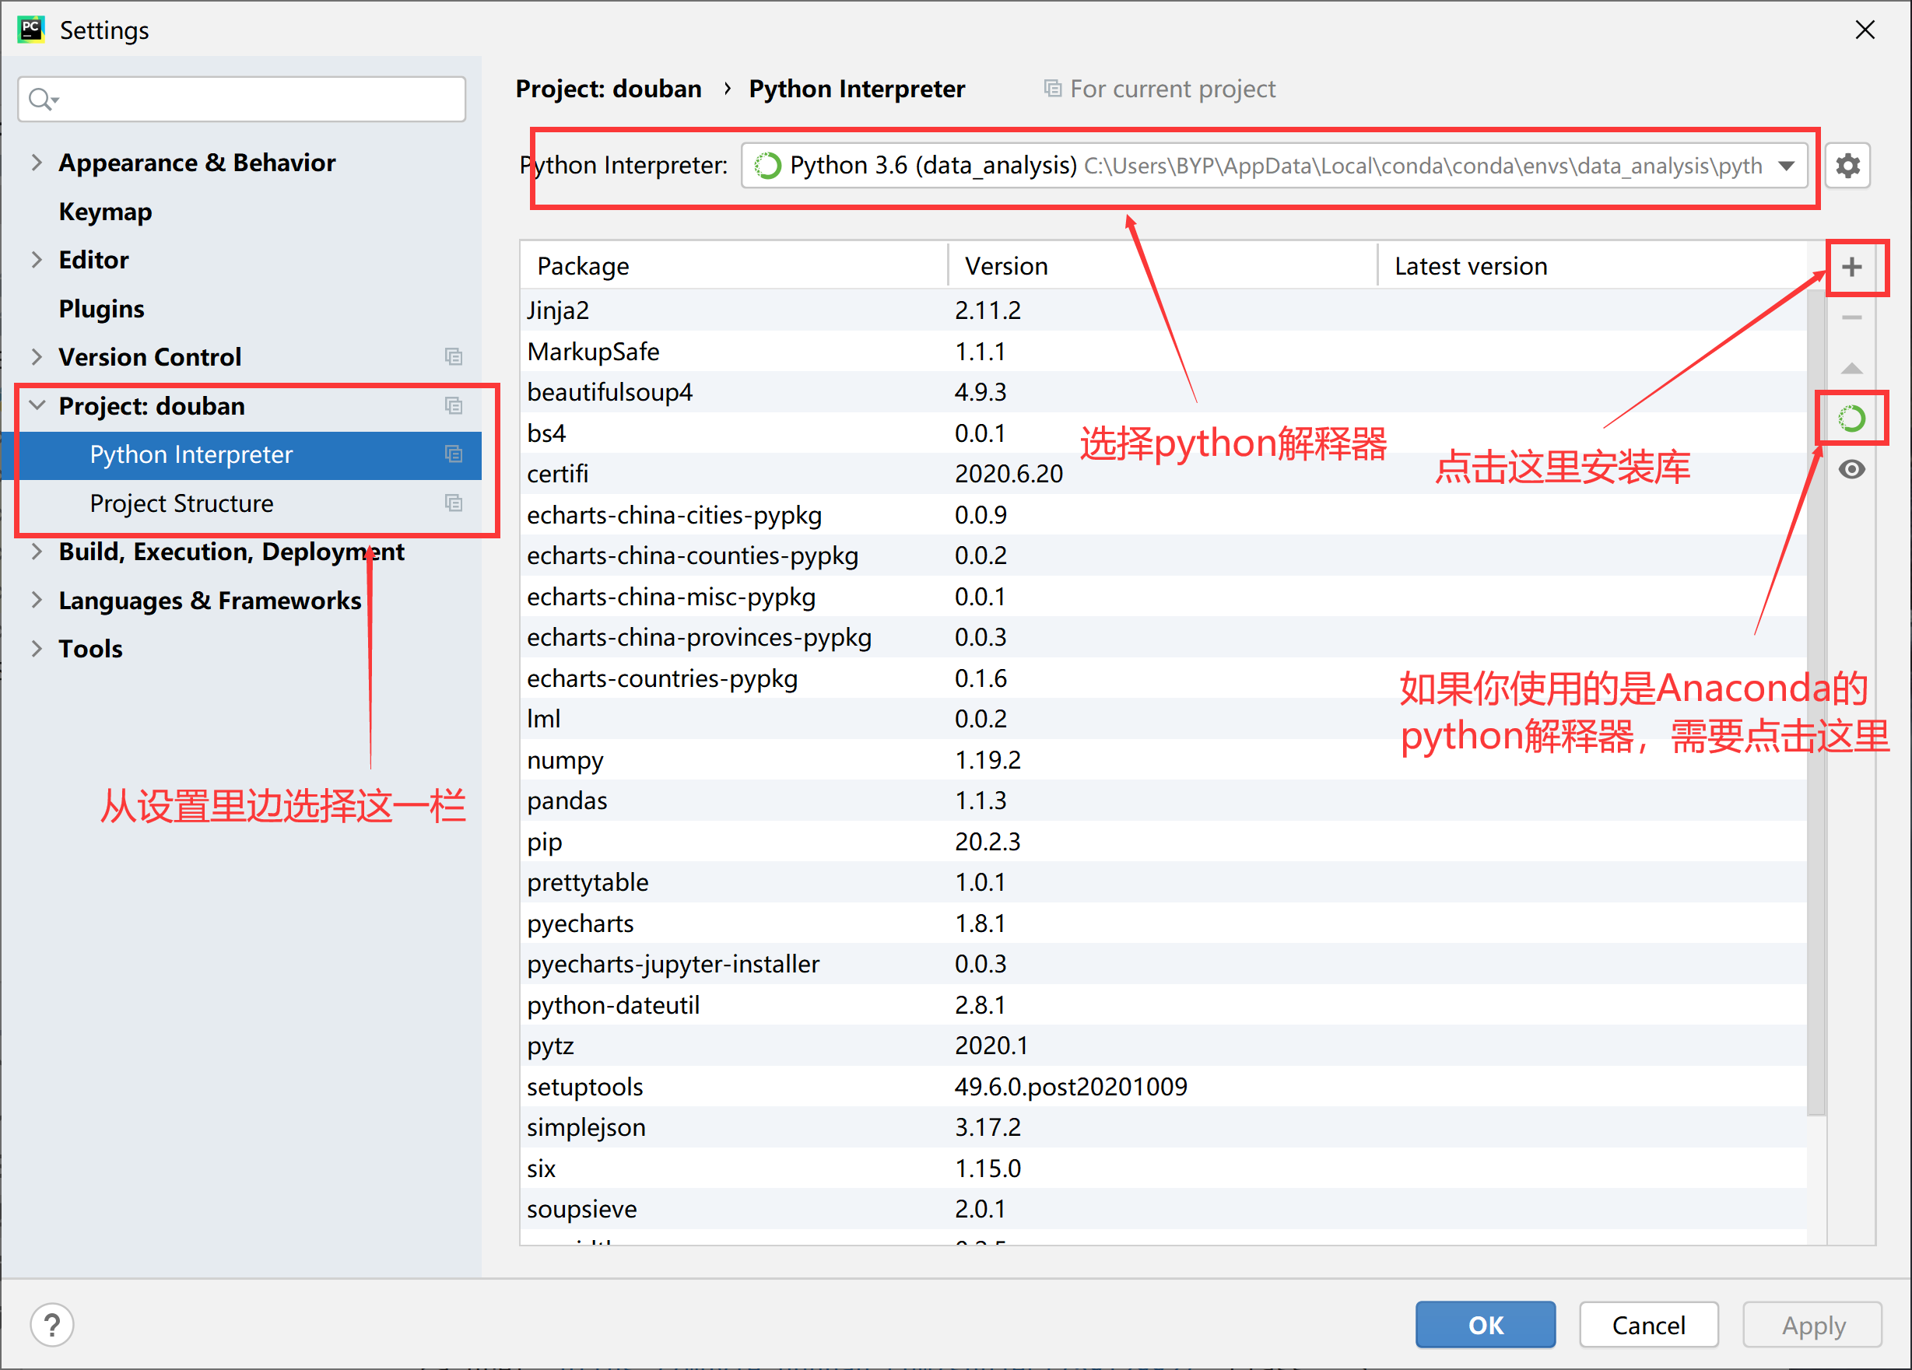The width and height of the screenshot is (1912, 1370).
Task: Toggle the show early releases eye icon
Action: pos(1851,469)
